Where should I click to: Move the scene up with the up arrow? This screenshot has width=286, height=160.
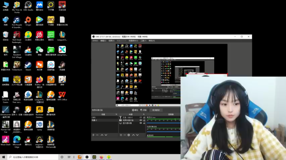(102, 135)
